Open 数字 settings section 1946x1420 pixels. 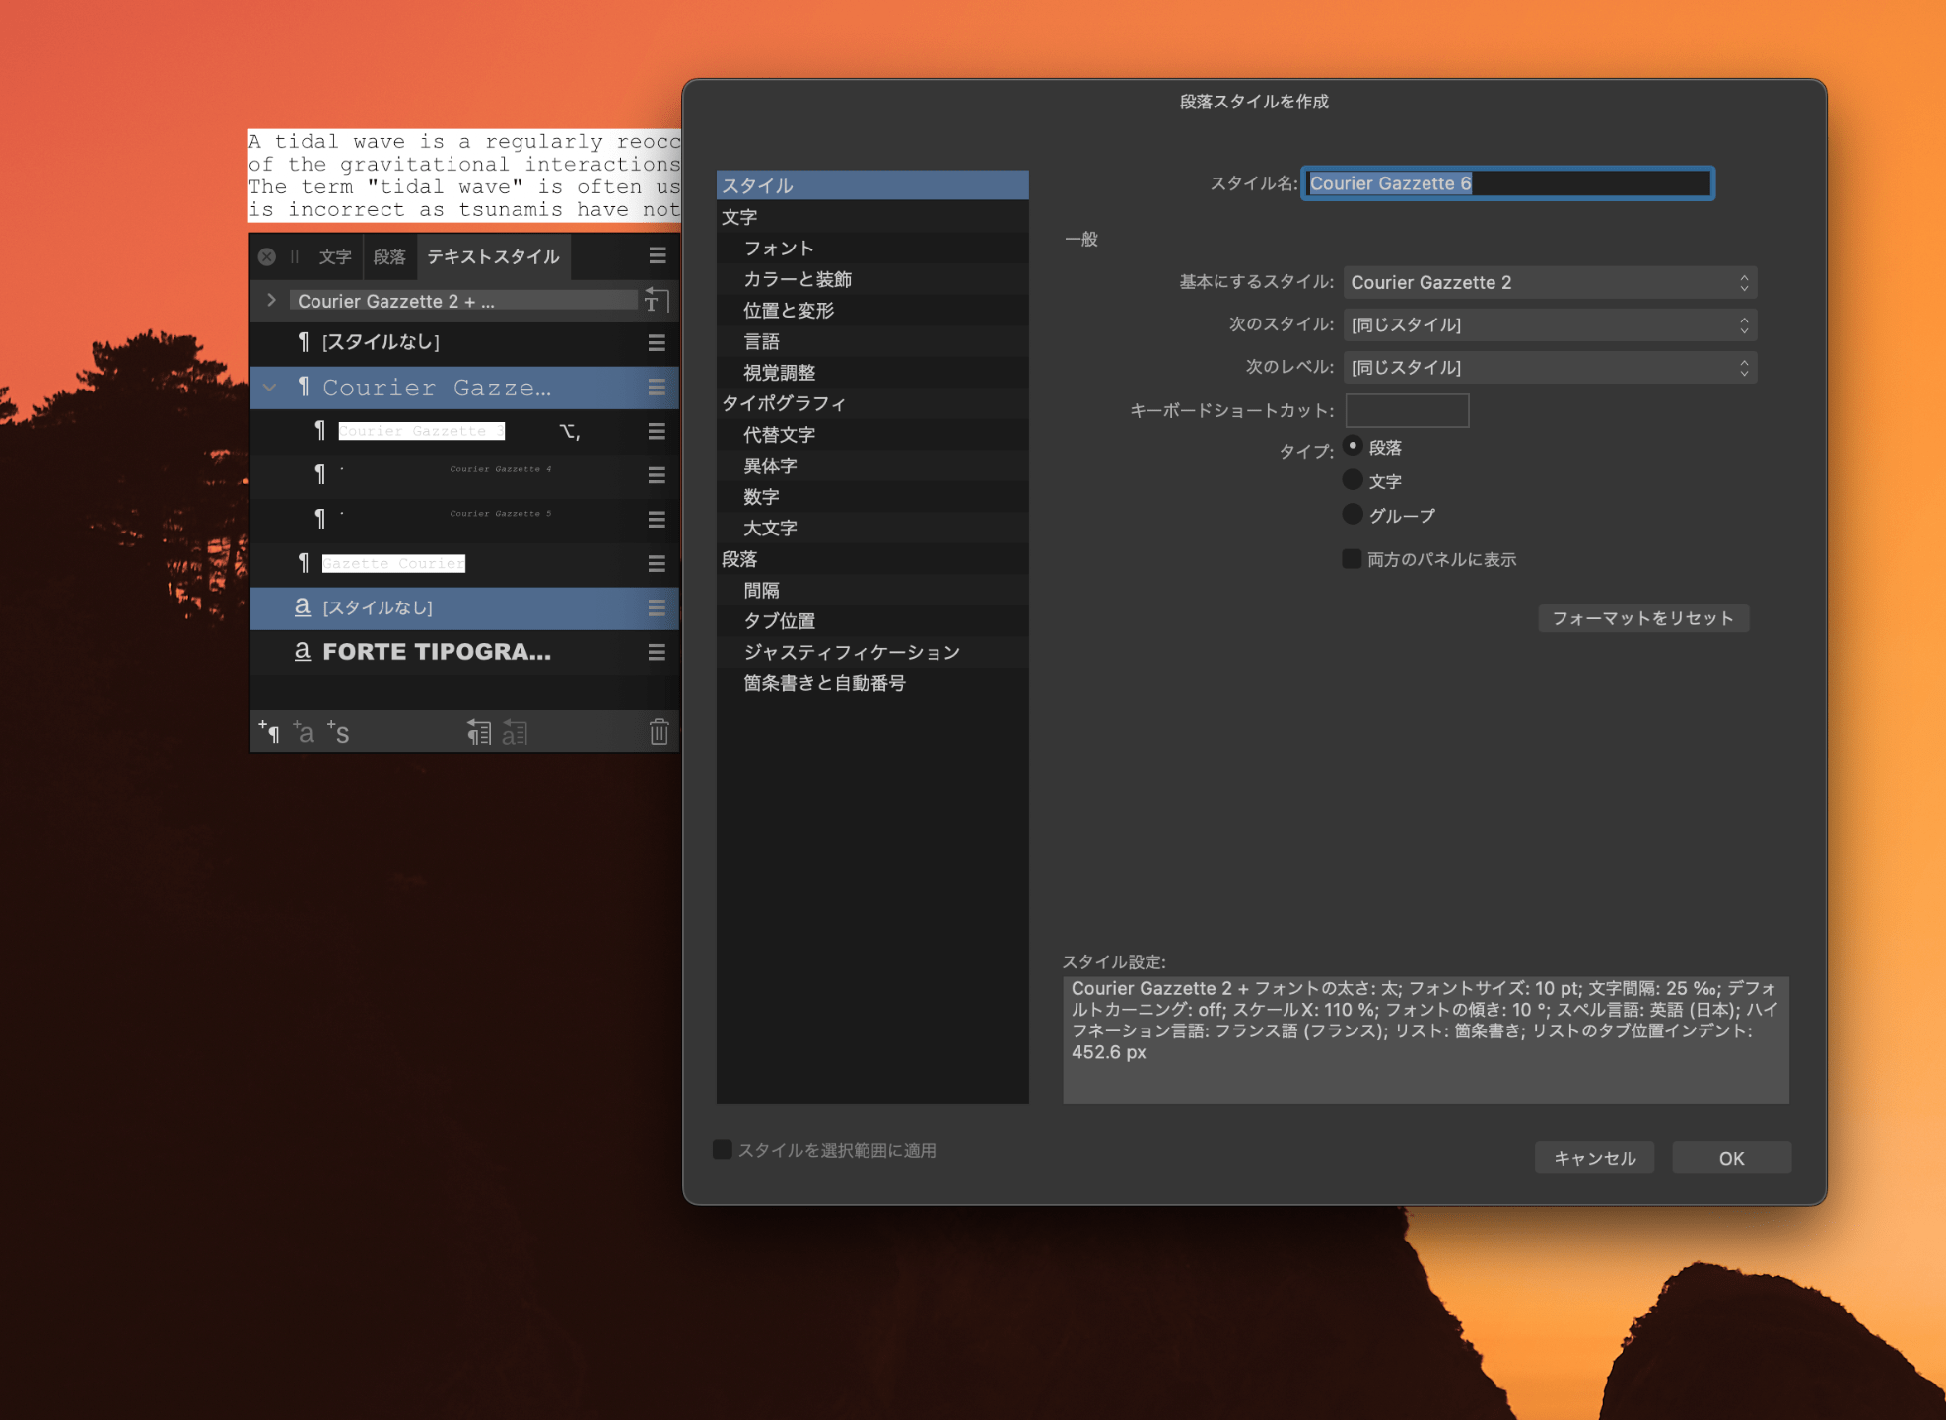click(x=872, y=497)
